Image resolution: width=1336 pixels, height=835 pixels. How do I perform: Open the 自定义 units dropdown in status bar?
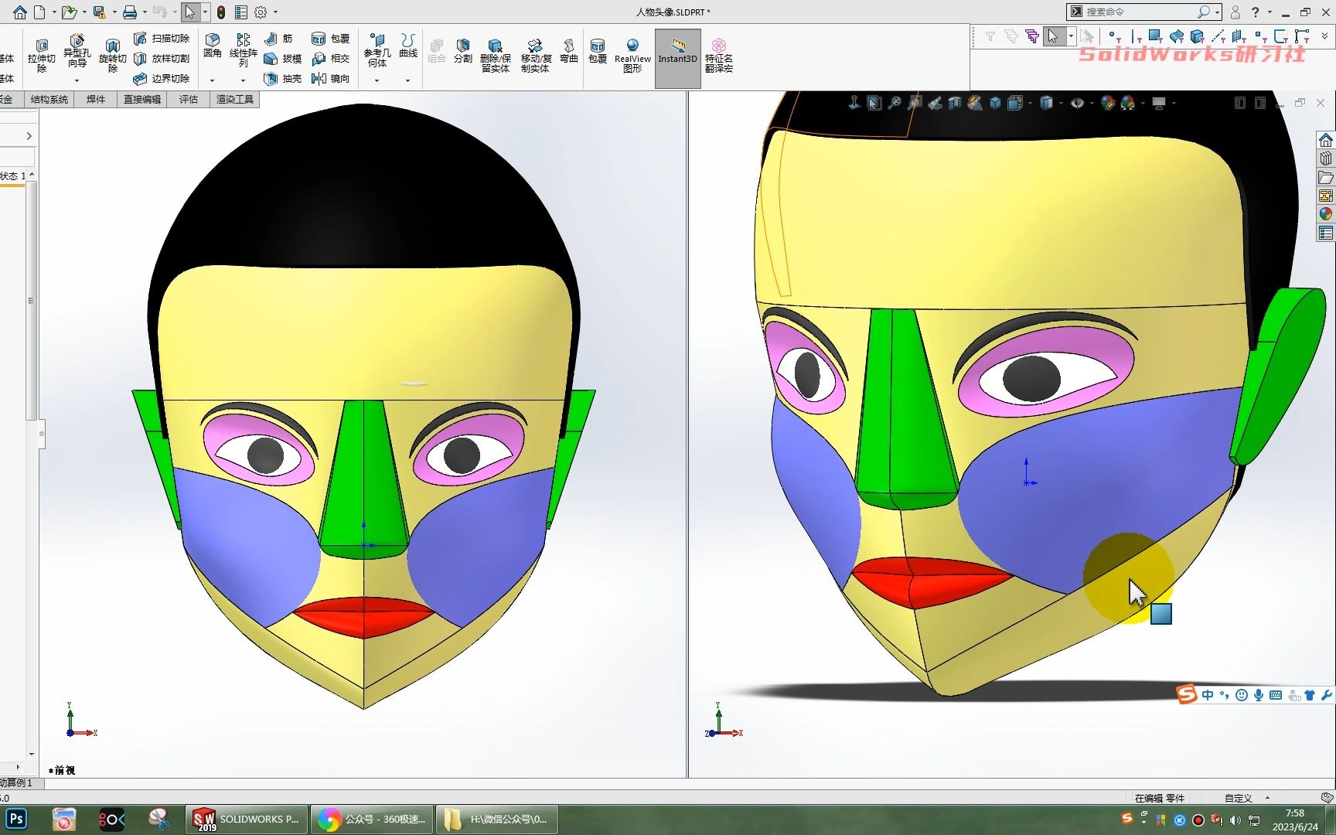(x=1267, y=798)
